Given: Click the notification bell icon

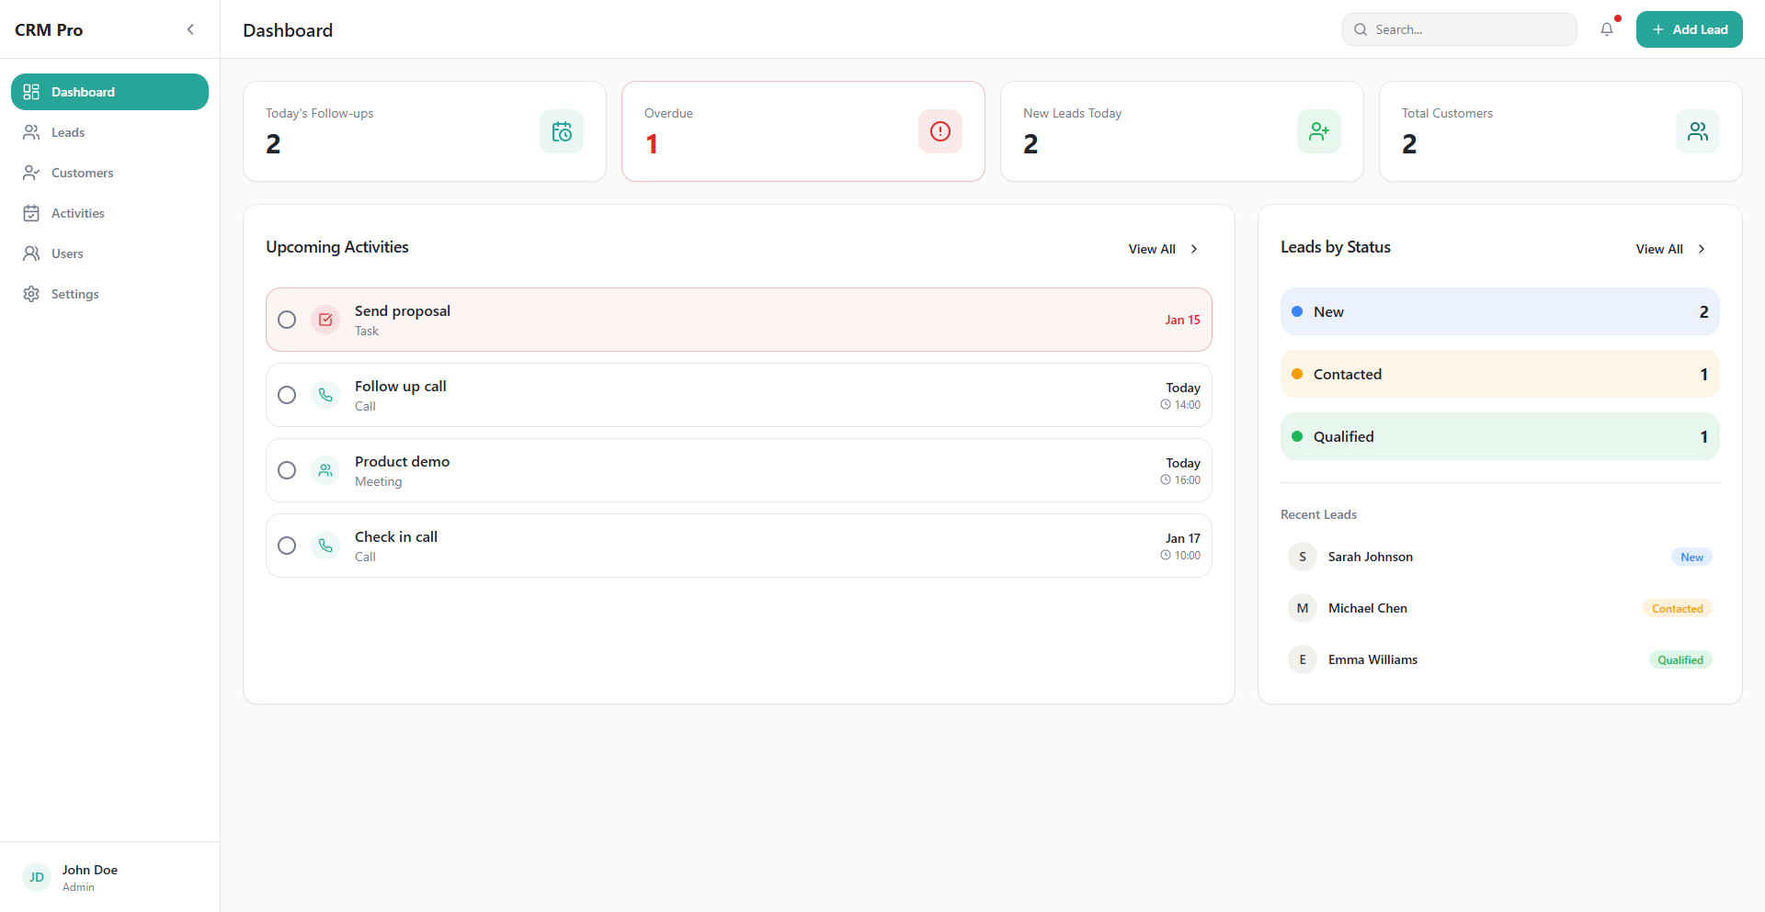Looking at the screenshot, I should [x=1607, y=29].
